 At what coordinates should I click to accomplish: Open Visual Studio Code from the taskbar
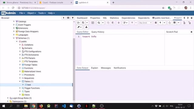(x=64, y=106)
